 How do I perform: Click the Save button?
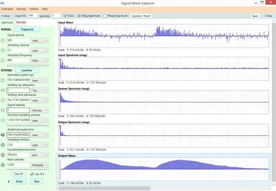click(255, 16)
